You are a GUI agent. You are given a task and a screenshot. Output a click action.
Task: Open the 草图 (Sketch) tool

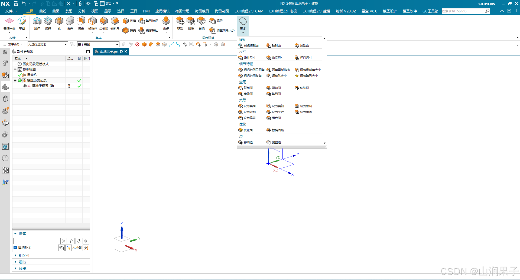click(x=22, y=23)
